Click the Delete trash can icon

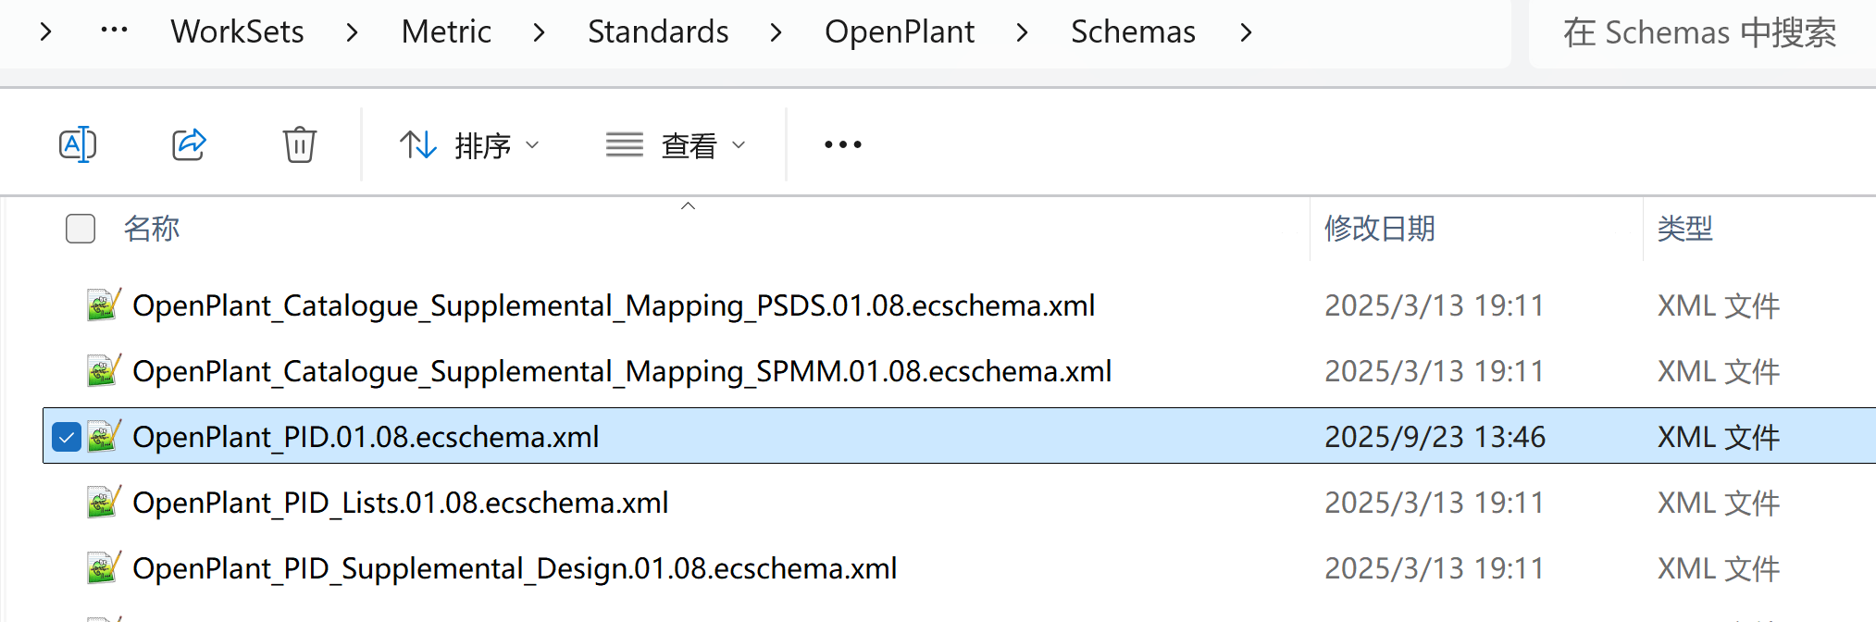coord(299,144)
